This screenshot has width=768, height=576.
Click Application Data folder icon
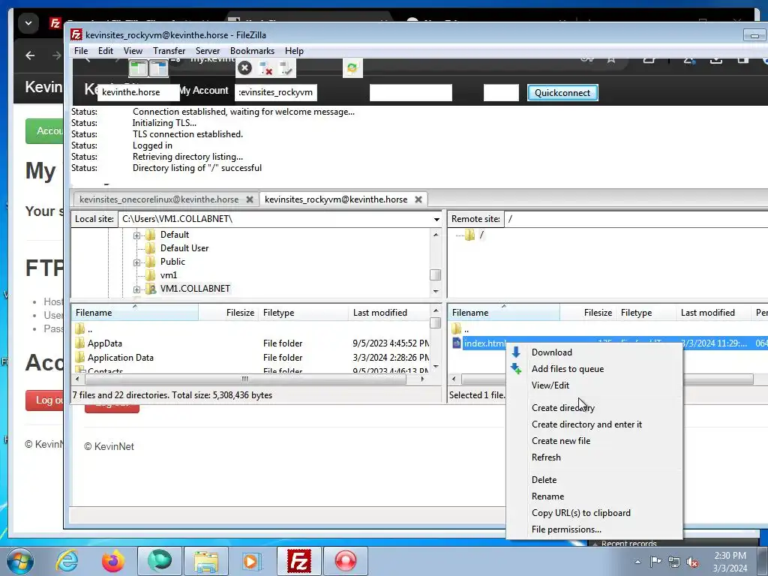pos(79,357)
